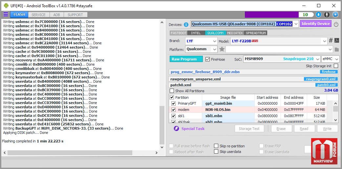This screenshot has height=169, width=342.
Task: Click the blue firehose file tag
Action: click(329, 72)
